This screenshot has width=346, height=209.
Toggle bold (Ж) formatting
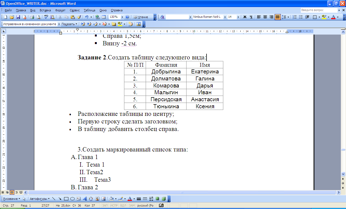pyautogui.click(x=245, y=17)
